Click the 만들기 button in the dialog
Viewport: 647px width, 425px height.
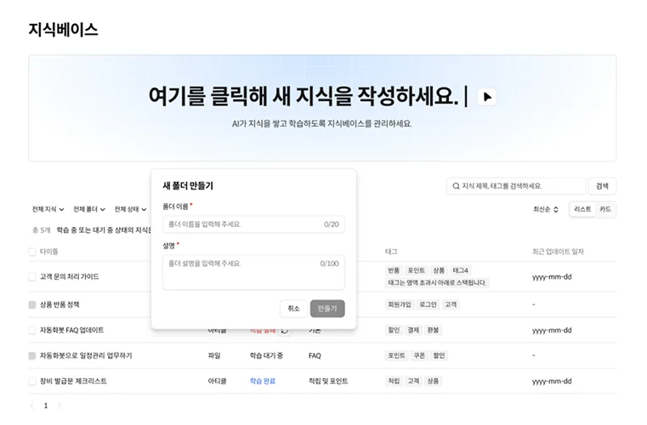pyautogui.click(x=327, y=309)
